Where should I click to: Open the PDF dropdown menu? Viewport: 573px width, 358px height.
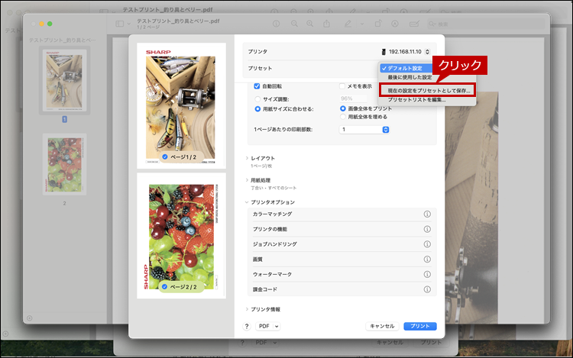point(267,326)
